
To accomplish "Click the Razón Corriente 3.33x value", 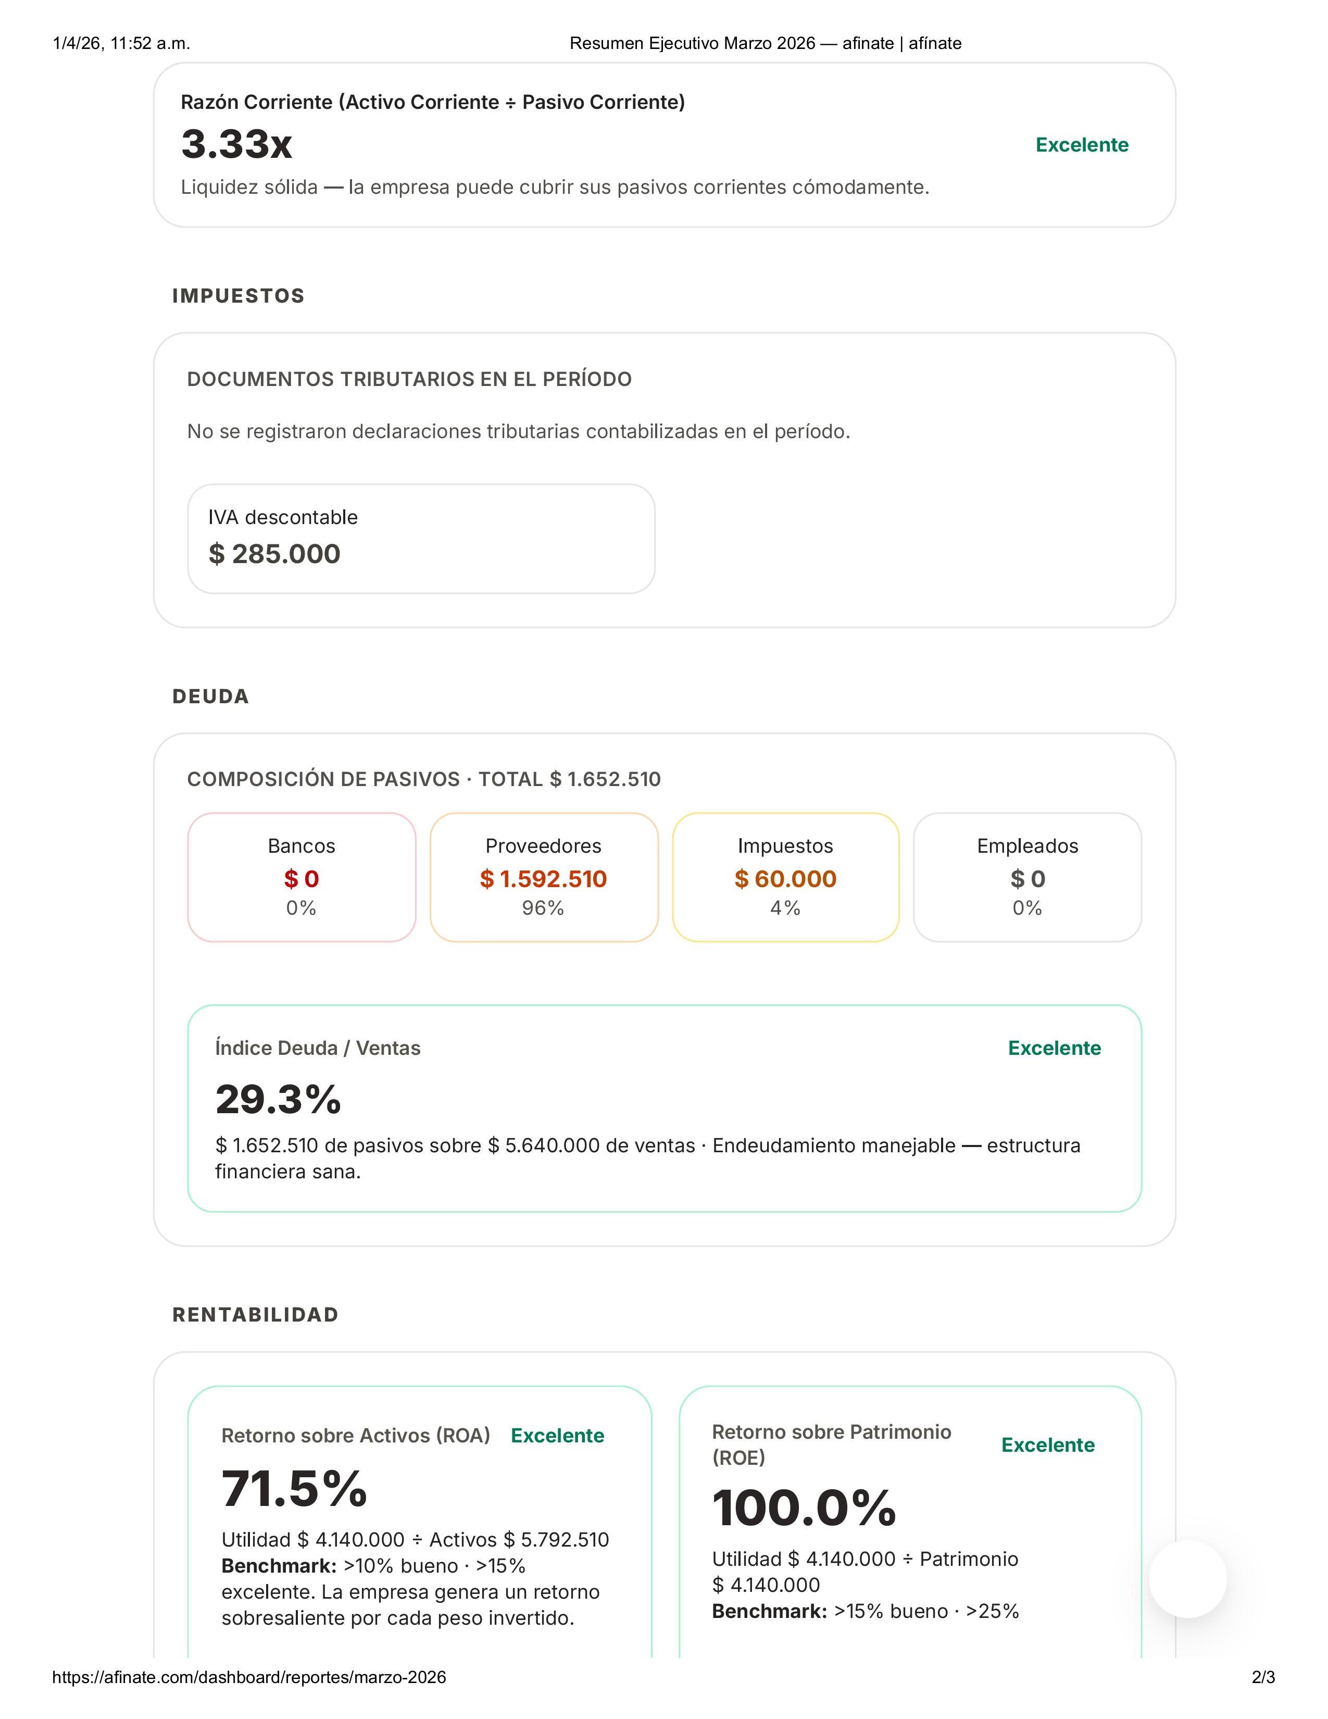I will [237, 144].
